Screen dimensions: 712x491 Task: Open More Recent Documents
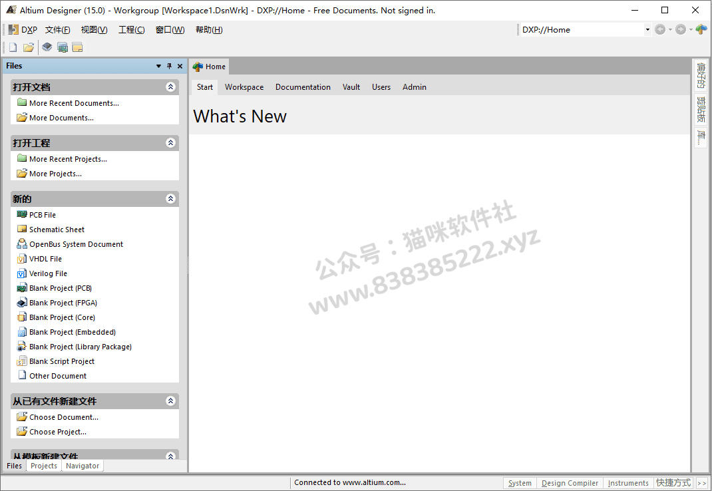74,103
